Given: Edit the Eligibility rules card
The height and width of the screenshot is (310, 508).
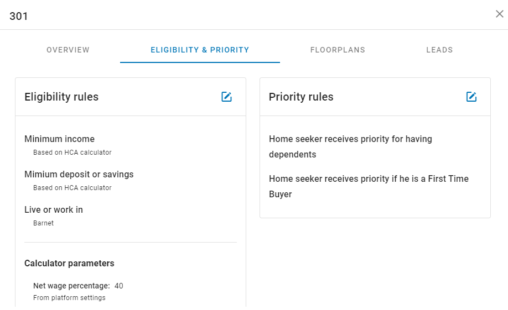Looking at the screenshot, I should [226, 97].
